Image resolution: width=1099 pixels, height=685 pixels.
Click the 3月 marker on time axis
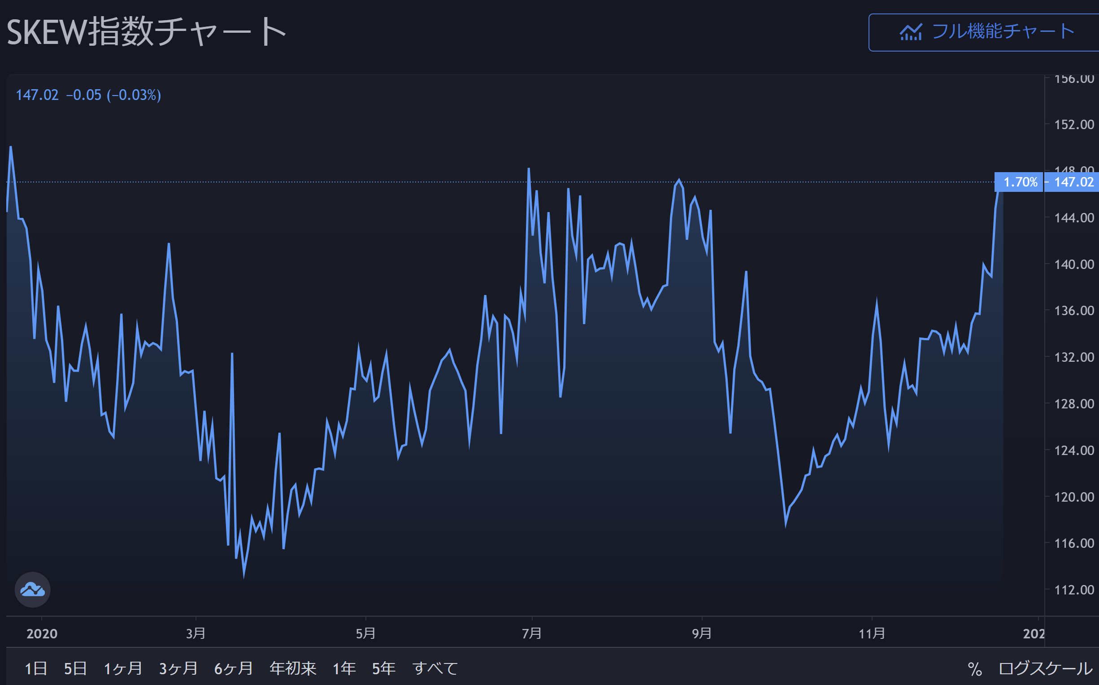(x=195, y=633)
